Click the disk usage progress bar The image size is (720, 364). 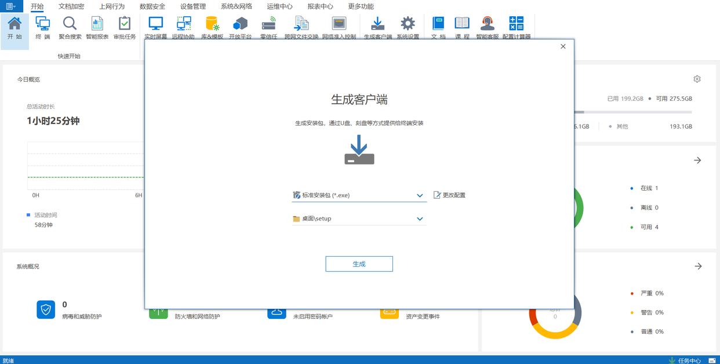click(632, 112)
